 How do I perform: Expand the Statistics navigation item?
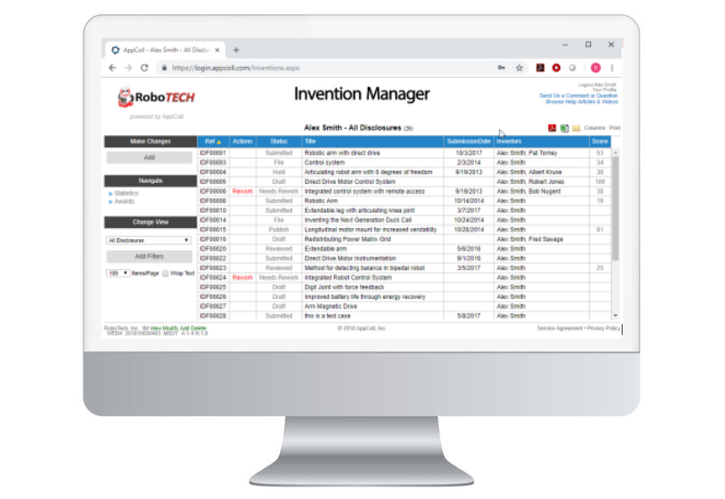[127, 193]
